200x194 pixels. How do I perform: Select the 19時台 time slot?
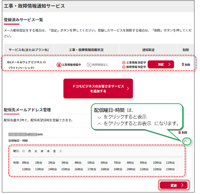[x=118, y=169]
